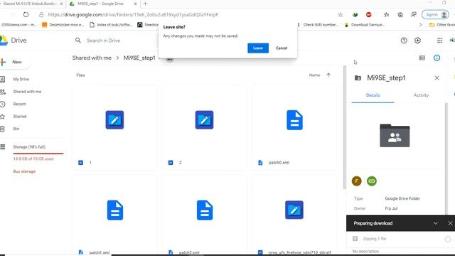
Task: Open Bin in sidebar
Action: [x=16, y=129]
